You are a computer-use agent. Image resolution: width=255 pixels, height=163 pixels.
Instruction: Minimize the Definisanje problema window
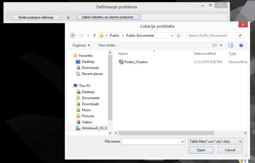pyautogui.click(x=203, y=6)
